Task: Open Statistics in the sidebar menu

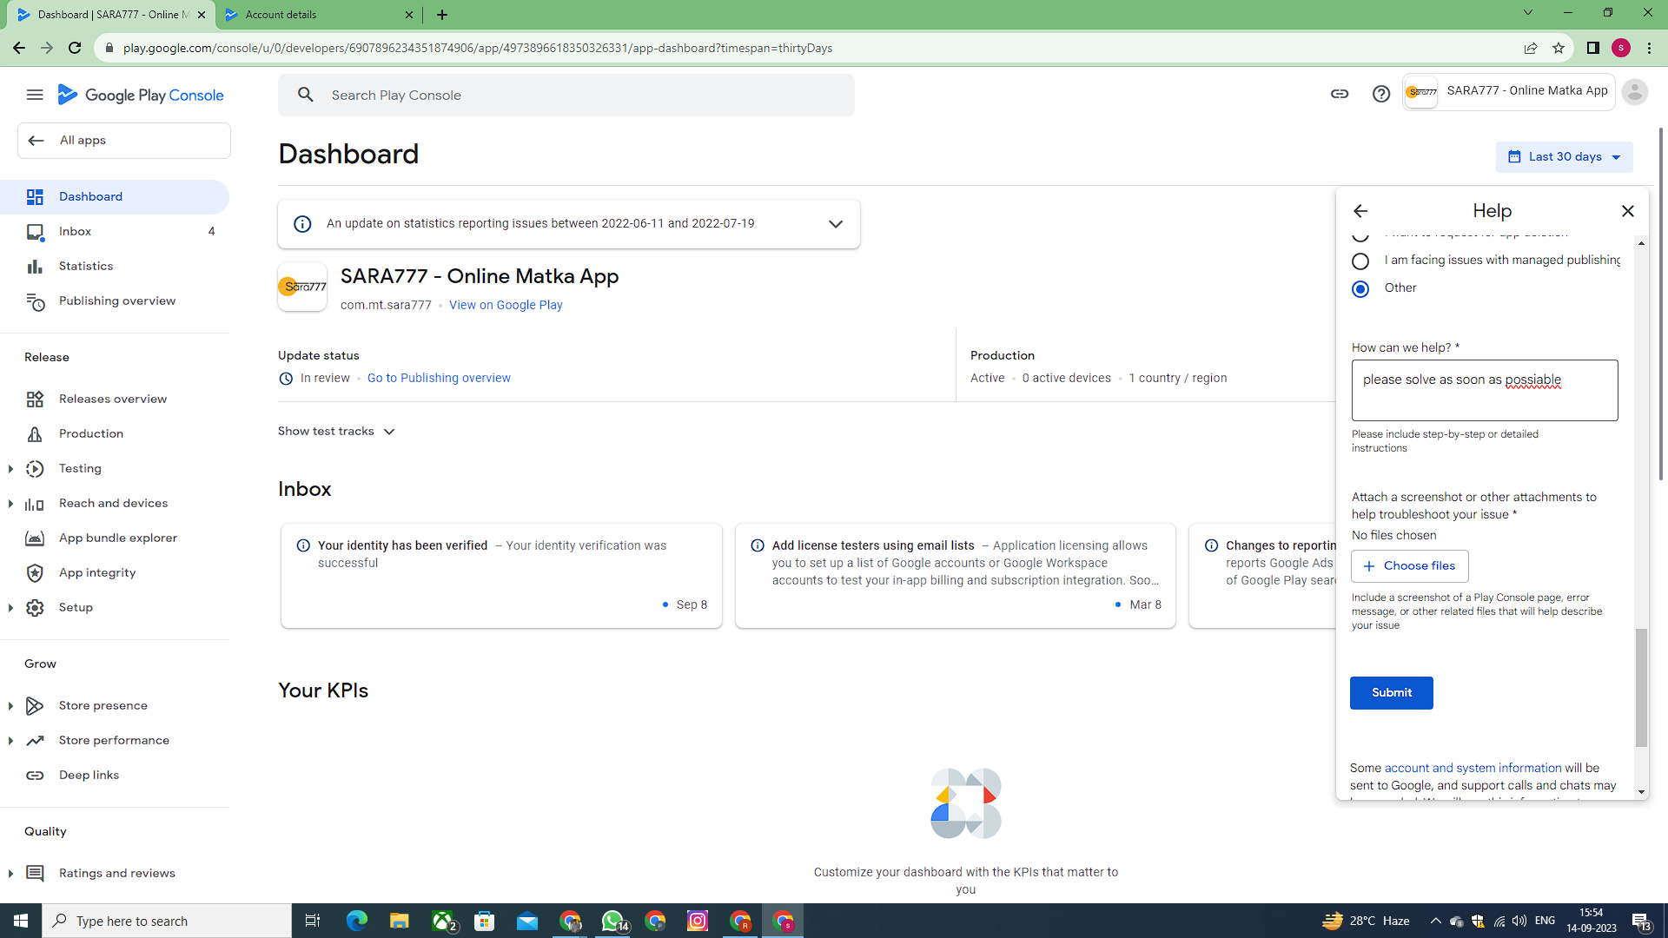Action: pos(86,266)
